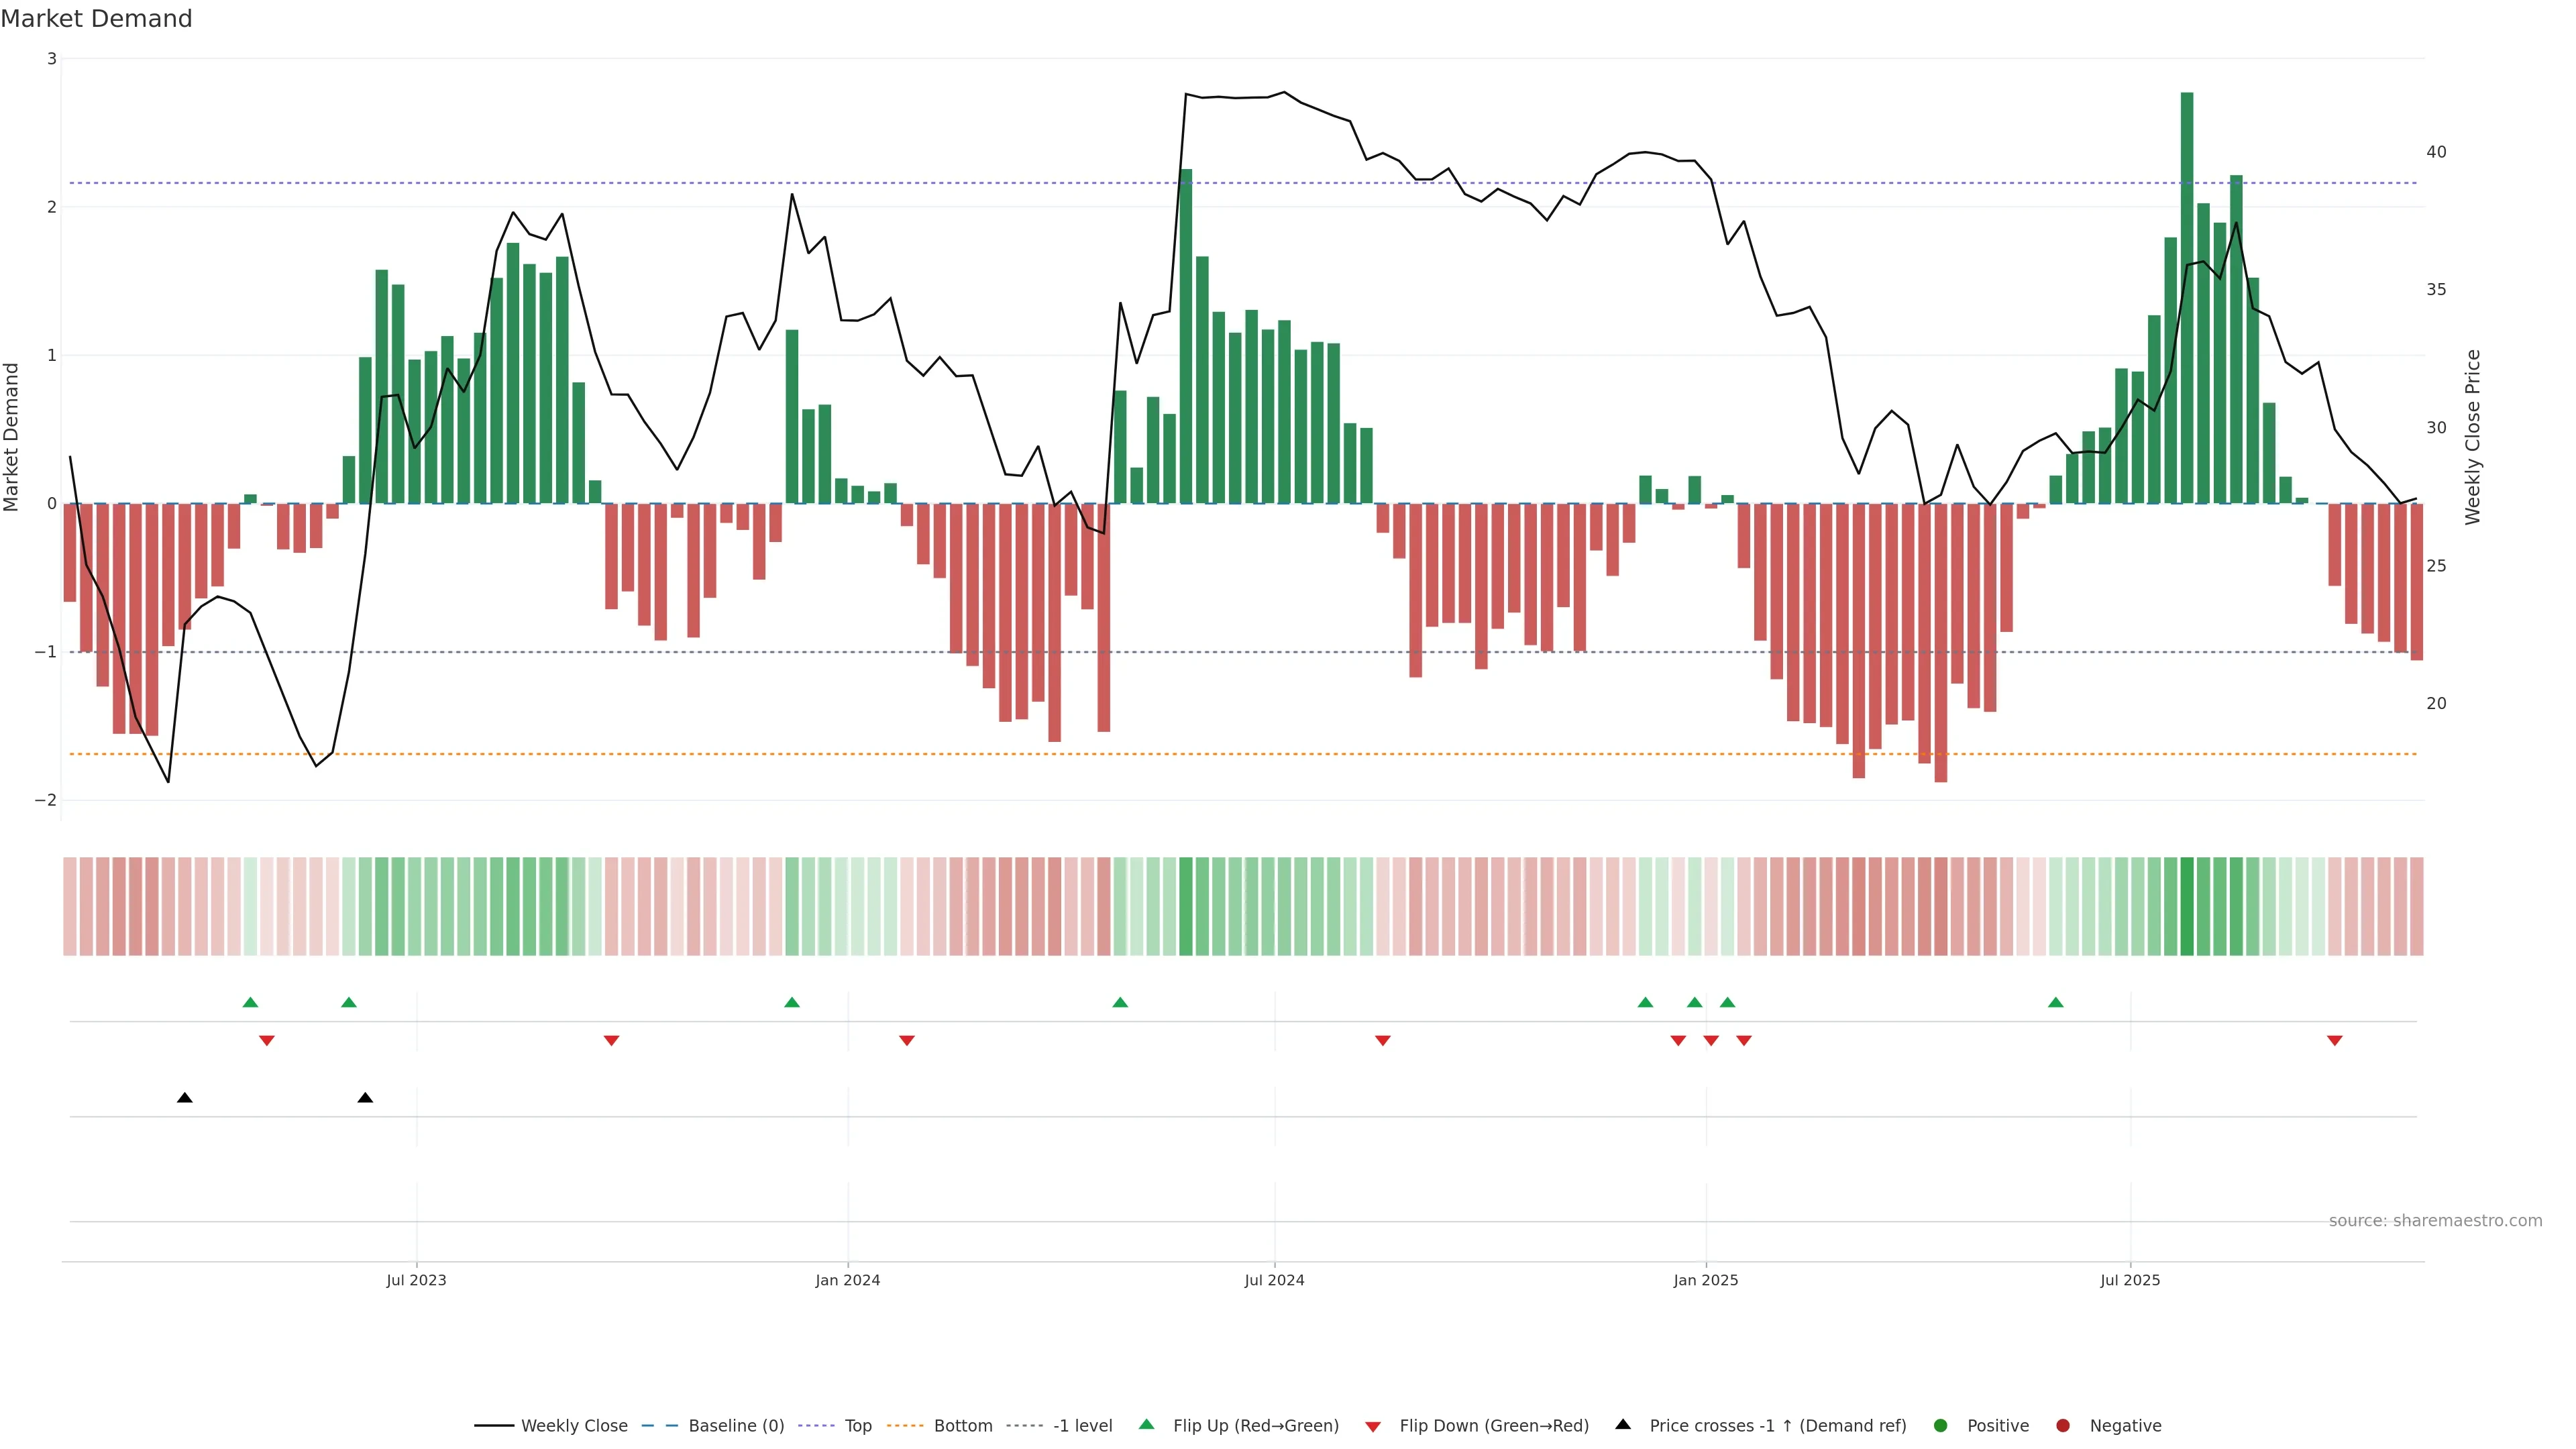Click the darkest green heatmap cell

coord(2187,906)
